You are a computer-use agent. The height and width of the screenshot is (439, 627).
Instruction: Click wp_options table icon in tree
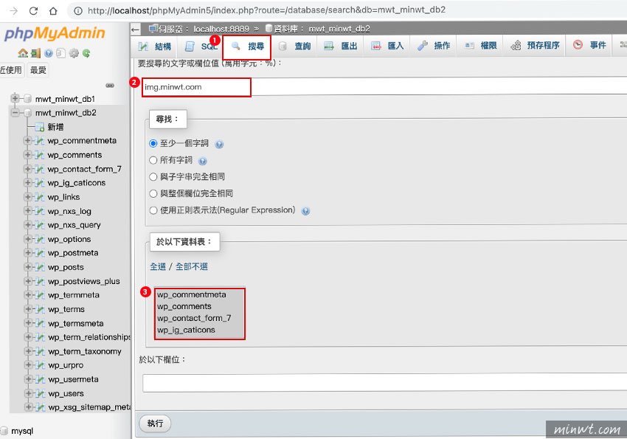click(40, 239)
